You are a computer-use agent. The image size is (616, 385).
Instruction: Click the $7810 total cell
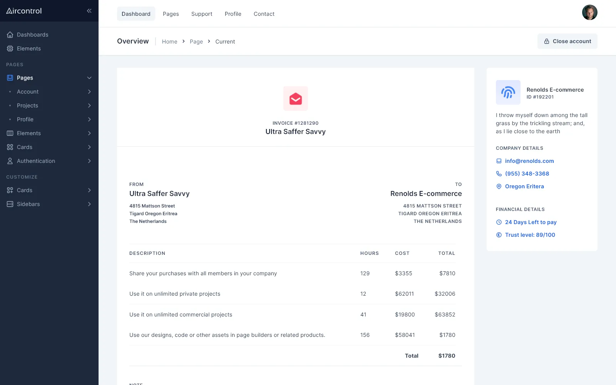447,273
